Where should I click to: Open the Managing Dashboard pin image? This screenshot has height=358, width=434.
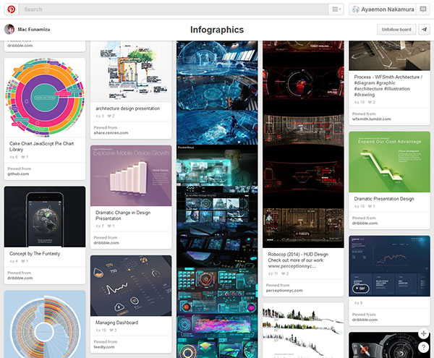[131, 285]
